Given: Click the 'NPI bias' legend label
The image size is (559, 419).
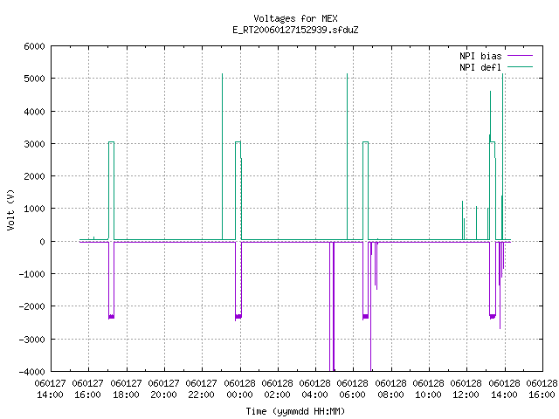Looking at the screenshot, I should click(x=480, y=56).
